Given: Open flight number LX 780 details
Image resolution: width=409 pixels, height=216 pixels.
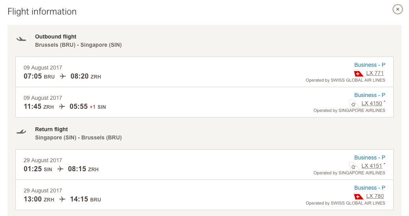Looking at the screenshot, I should tap(375, 196).
